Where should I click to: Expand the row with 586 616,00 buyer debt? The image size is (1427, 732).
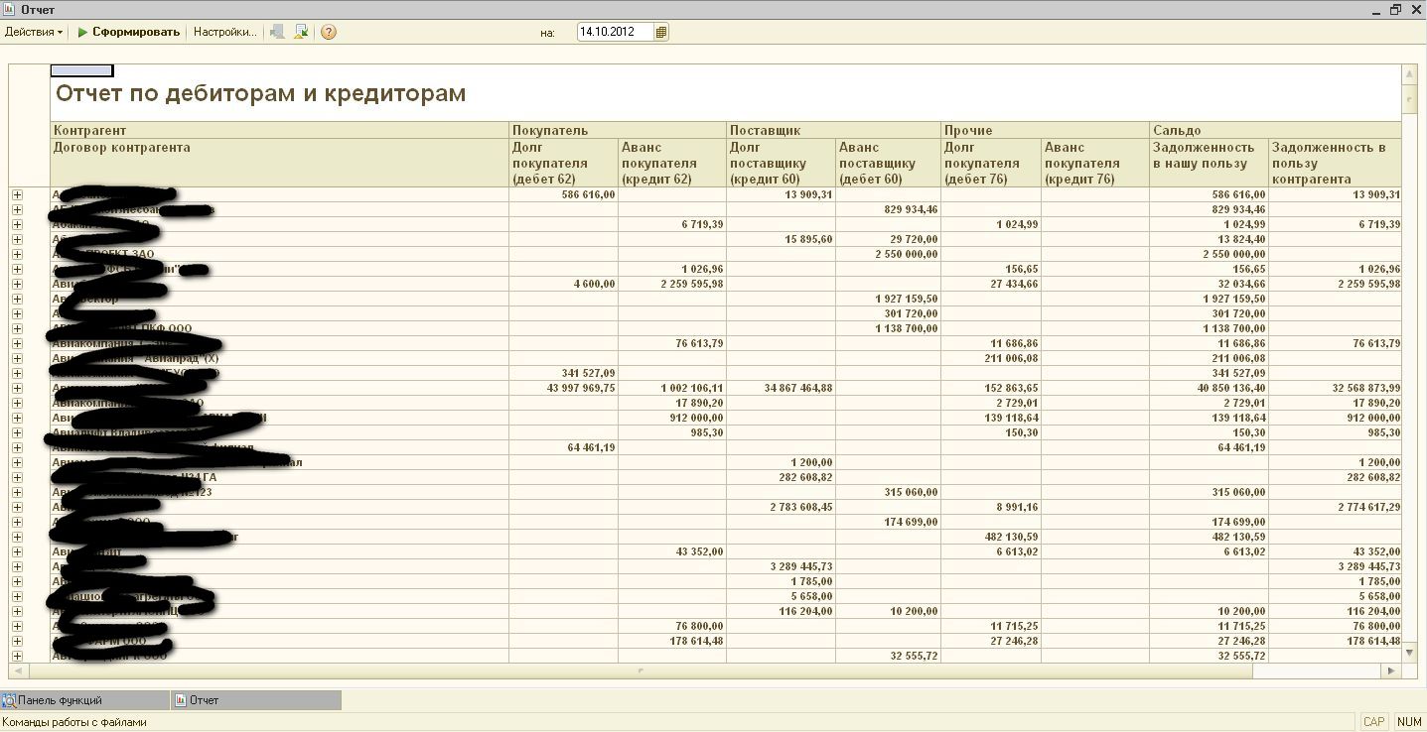(x=17, y=194)
